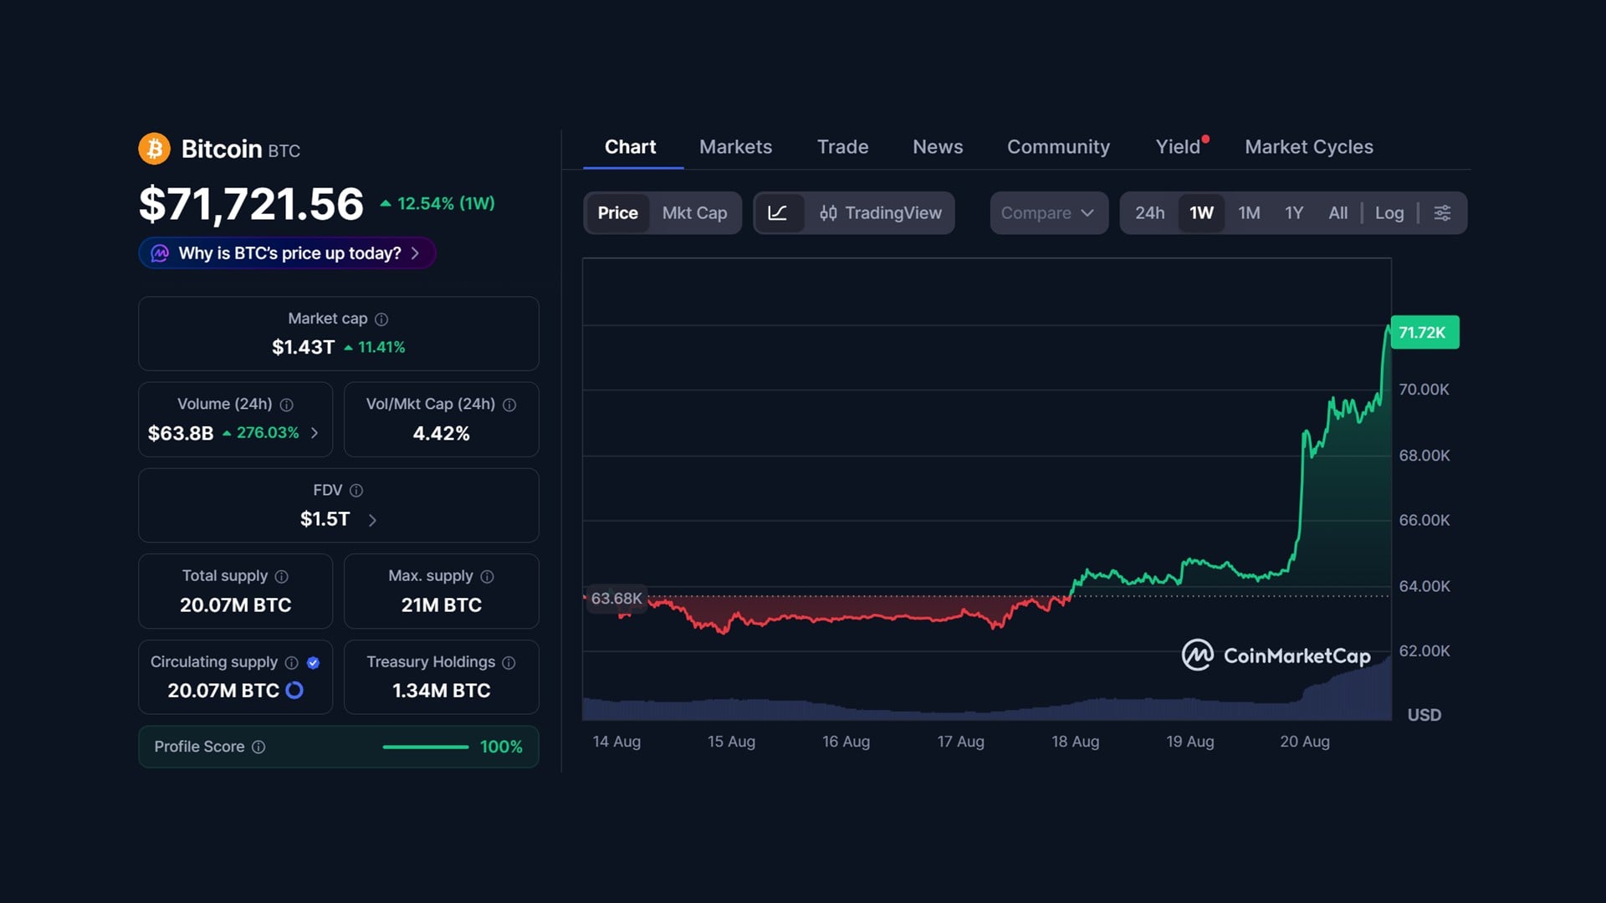Click the 21M BTC max supply value

coord(441,605)
